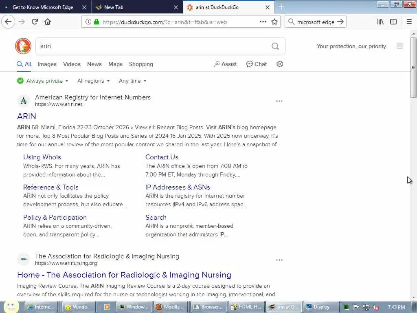
Task: Expand the Any time filter dropdown
Action: pyautogui.click(x=132, y=81)
